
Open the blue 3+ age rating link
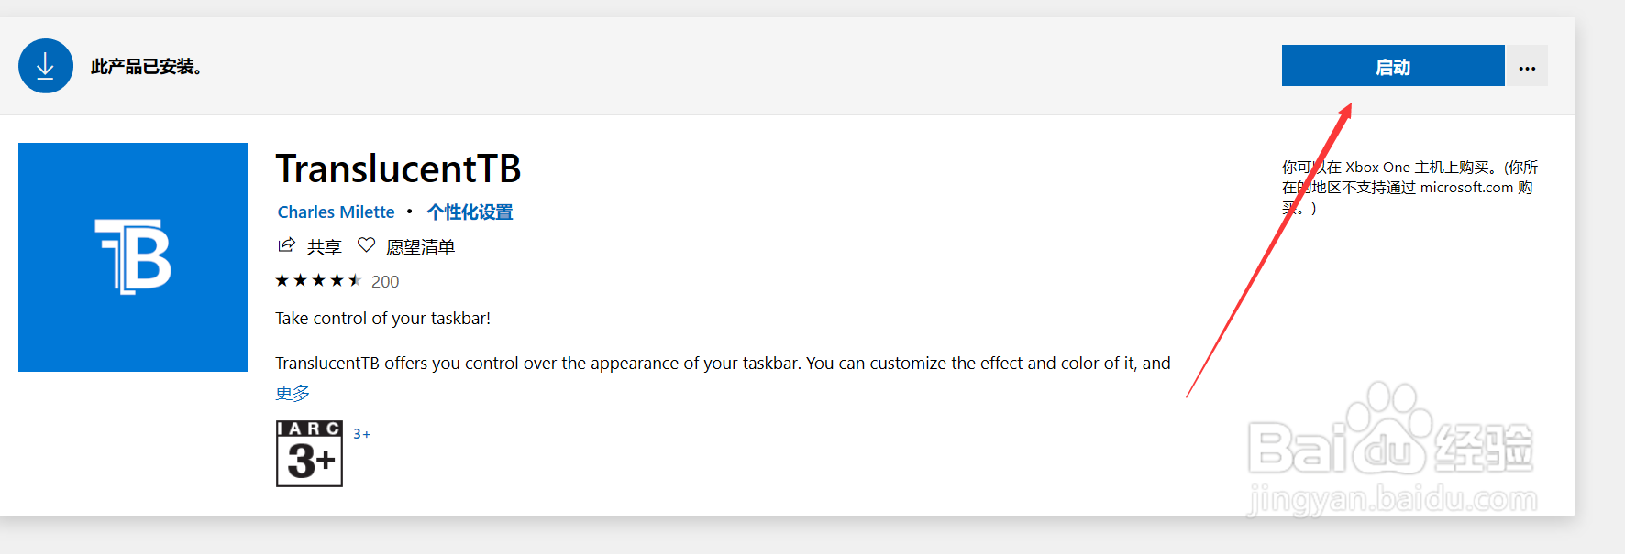coord(362,434)
